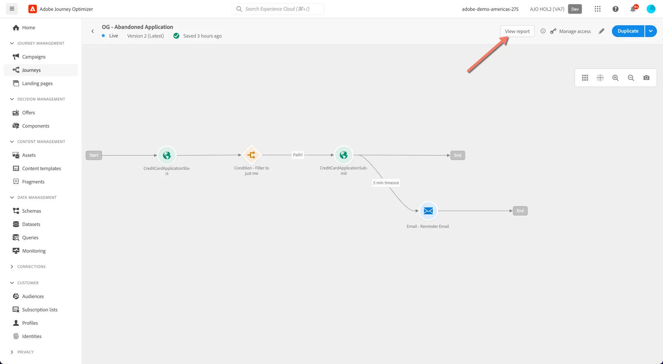663x364 pixels.
Task: Click the hamburger menu icon
Action: pos(12,9)
